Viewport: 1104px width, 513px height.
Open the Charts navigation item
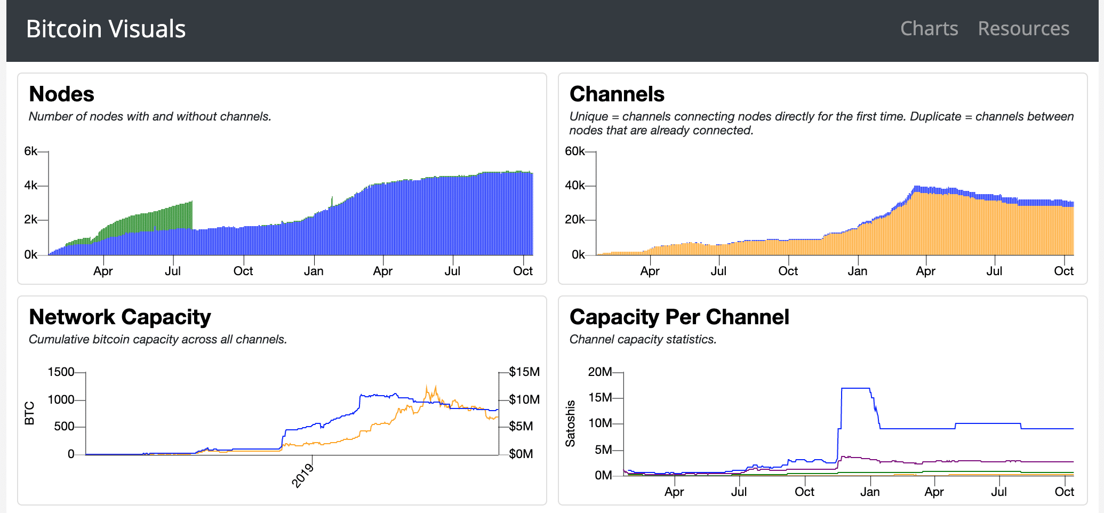pyautogui.click(x=929, y=28)
